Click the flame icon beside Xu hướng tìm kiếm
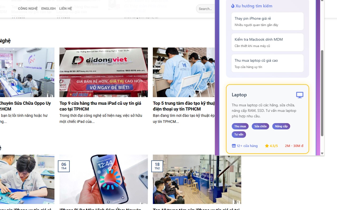337x210 pixels. coord(233,6)
